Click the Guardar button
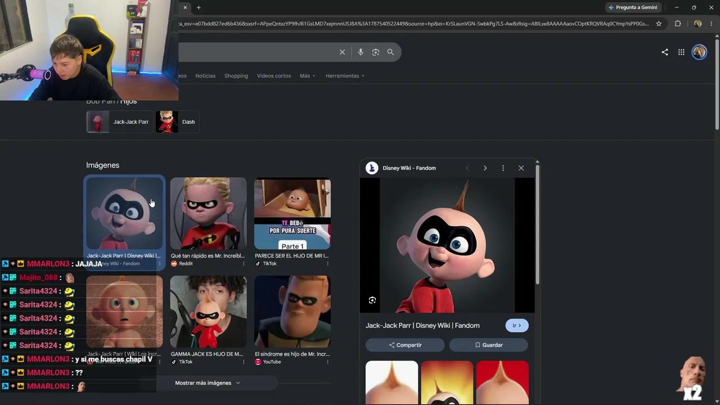Image resolution: width=720 pixels, height=405 pixels. point(488,345)
